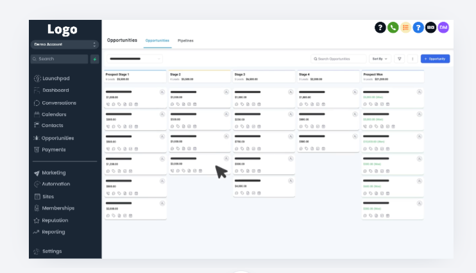Open Settings in the sidebar
476x273 pixels.
[52, 251]
